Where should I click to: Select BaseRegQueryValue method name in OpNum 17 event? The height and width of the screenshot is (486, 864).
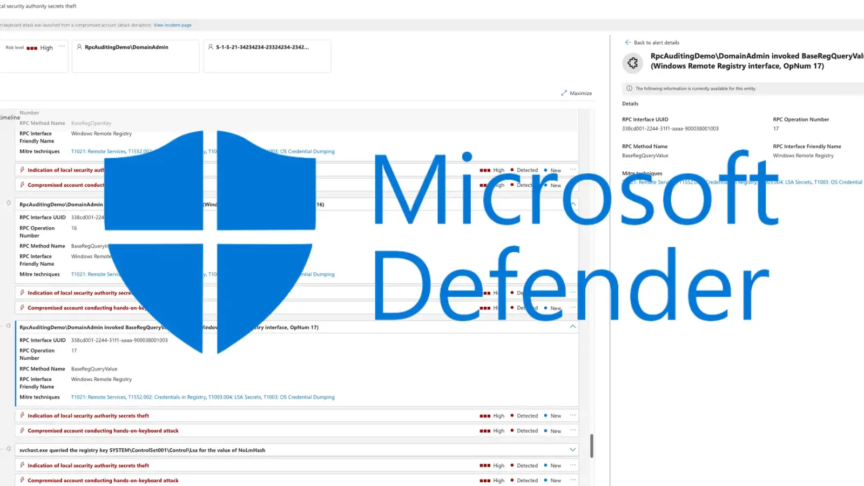click(94, 369)
